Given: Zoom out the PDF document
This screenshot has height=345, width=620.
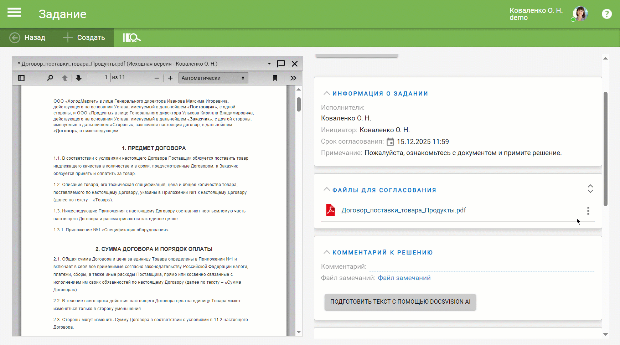Looking at the screenshot, I should [157, 78].
